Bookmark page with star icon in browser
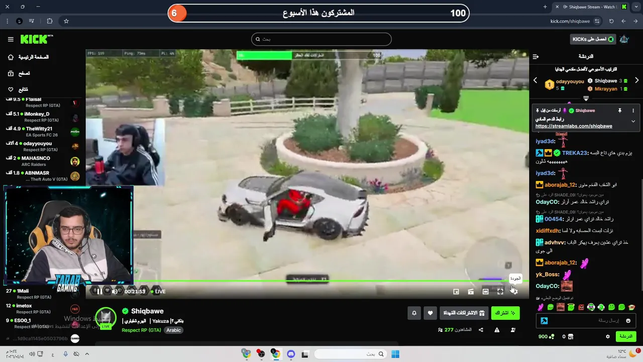The height and width of the screenshot is (362, 643). [66, 21]
